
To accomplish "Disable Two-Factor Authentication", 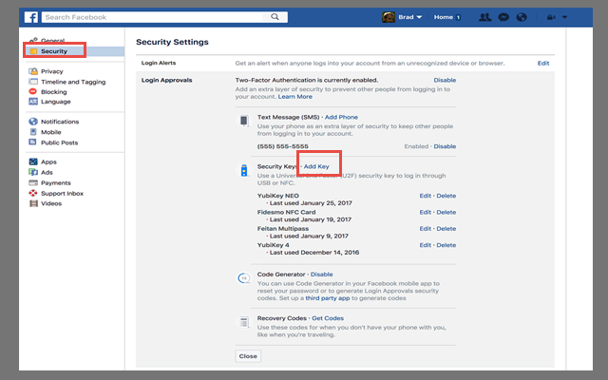I will pyautogui.click(x=445, y=81).
